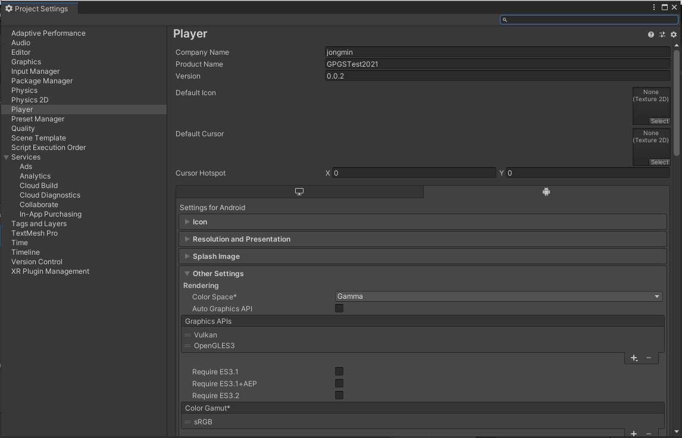Select Version Control category
This screenshot has height=438, width=682.
(36, 262)
